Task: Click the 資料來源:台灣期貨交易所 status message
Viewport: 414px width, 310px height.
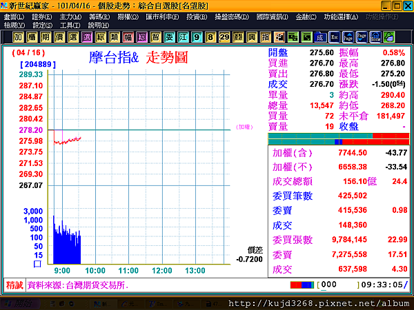Action: (x=77, y=285)
